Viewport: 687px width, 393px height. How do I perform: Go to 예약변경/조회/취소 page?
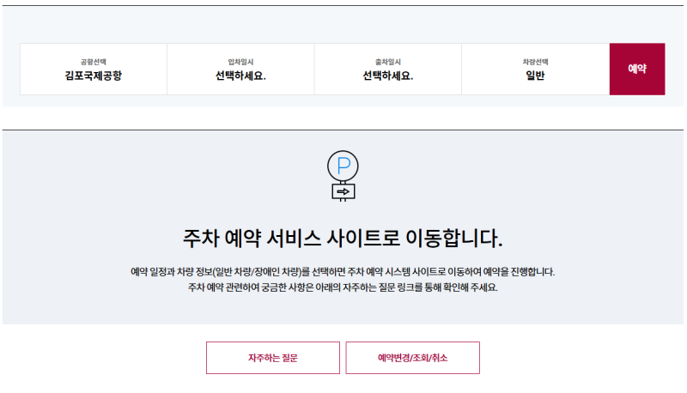point(413,358)
